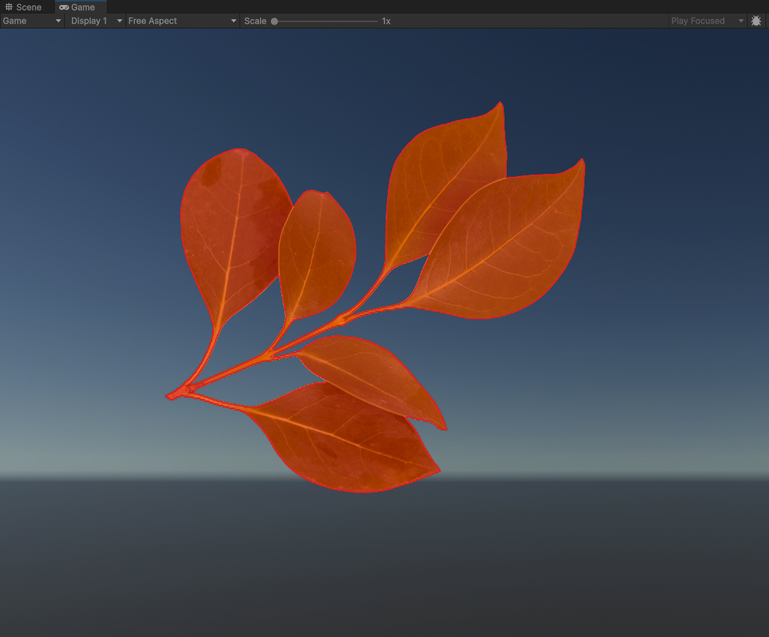
Task: Click the branch stem base tip
Action: tap(171, 395)
